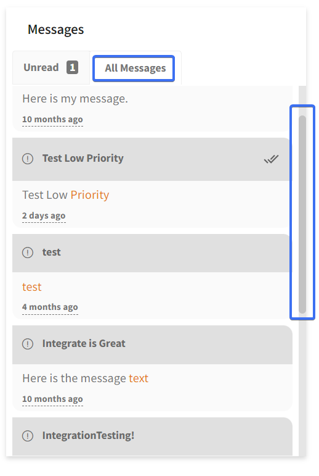
Task: Click the orange Priority highlighted word
Action: tap(90, 195)
